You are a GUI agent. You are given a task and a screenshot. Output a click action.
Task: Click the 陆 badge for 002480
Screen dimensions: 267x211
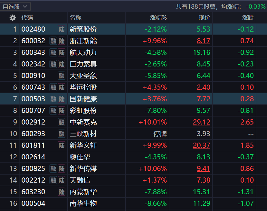pyautogui.click(x=62, y=29)
